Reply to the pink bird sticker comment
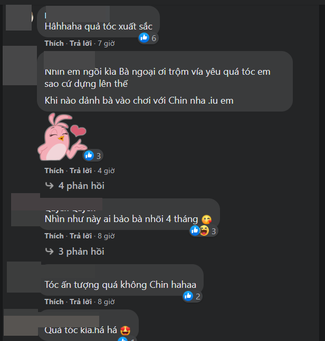This screenshot has width=325, height=341. (81, 170)
